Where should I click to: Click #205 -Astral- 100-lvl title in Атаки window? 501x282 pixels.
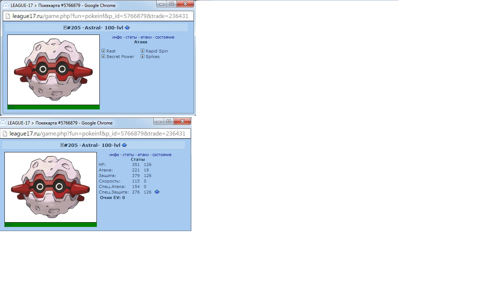95,28
